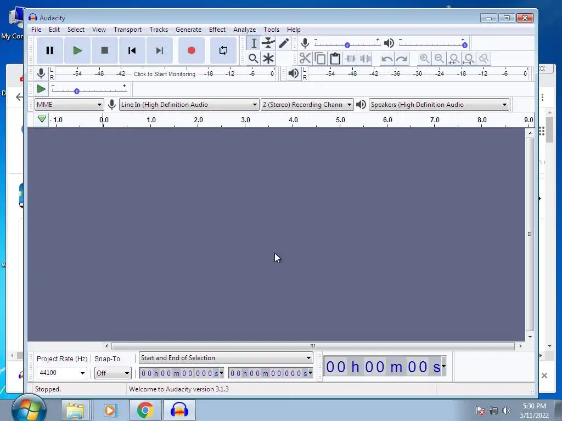This screenshot has height=421, width=562.
Task: Open Windows Explorer from the taskbar
Action: [x=75, y=410]
